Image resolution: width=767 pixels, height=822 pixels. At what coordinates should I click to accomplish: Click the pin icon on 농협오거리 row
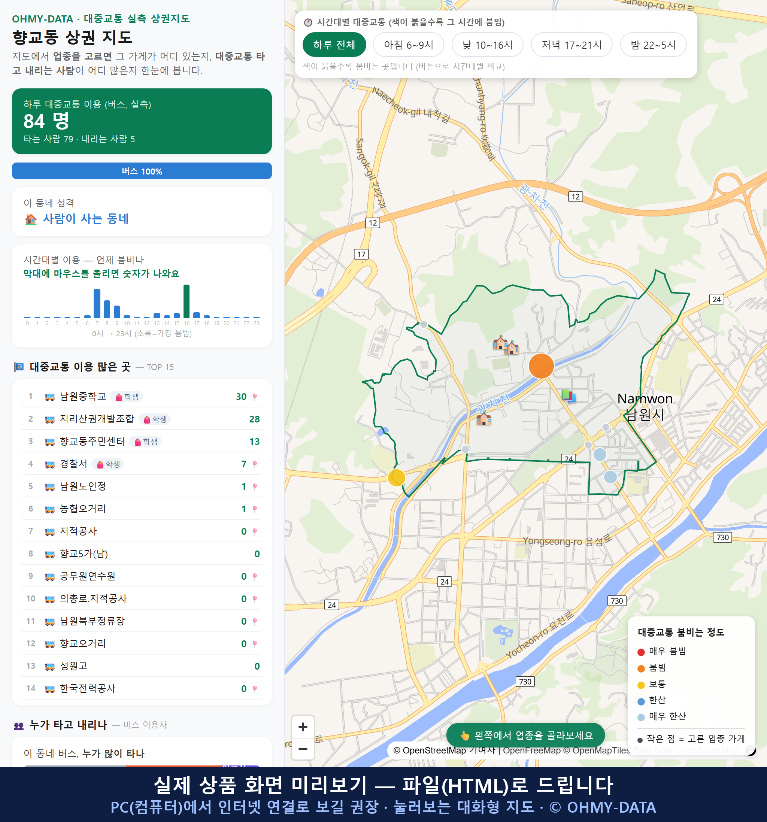(x=255, y=509)
